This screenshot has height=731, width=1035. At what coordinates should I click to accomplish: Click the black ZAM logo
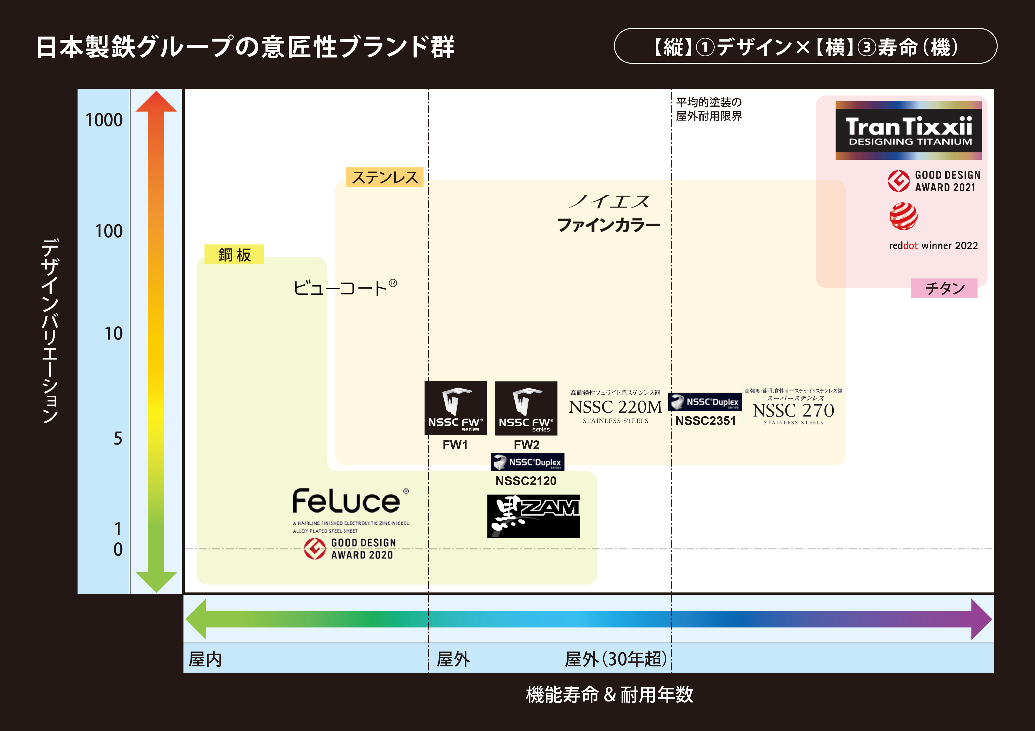point(533,516)
